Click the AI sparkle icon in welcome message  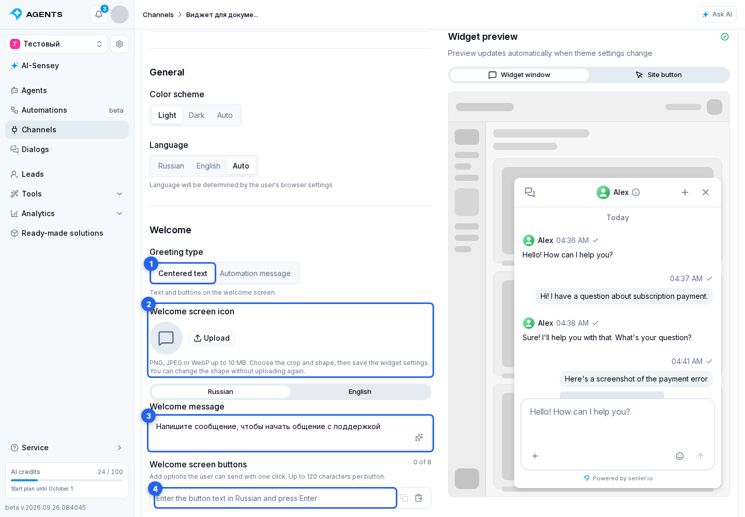[x=419, y=437]
